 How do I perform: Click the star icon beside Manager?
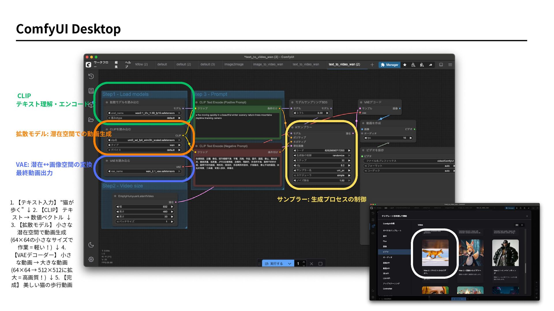click(405, 65)
